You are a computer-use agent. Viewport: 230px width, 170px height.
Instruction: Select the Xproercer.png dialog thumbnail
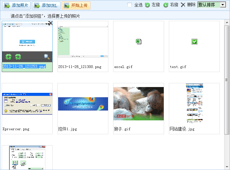pos(27,104)
